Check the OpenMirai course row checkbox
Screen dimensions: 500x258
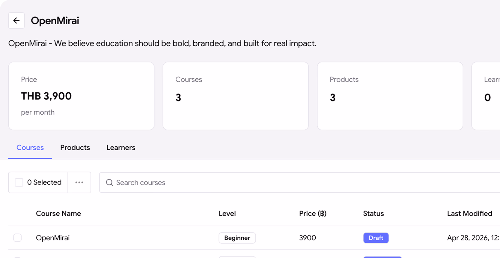click(x=17, y=238)
